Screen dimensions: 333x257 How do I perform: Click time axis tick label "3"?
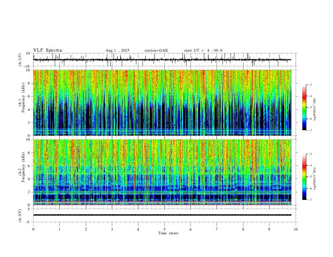(x=112, y=229)
